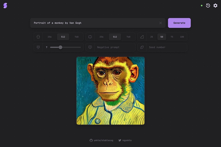The width and height of the screenshot is (221, 147).
Task: Set height to 768
Action: pos(128,37)
